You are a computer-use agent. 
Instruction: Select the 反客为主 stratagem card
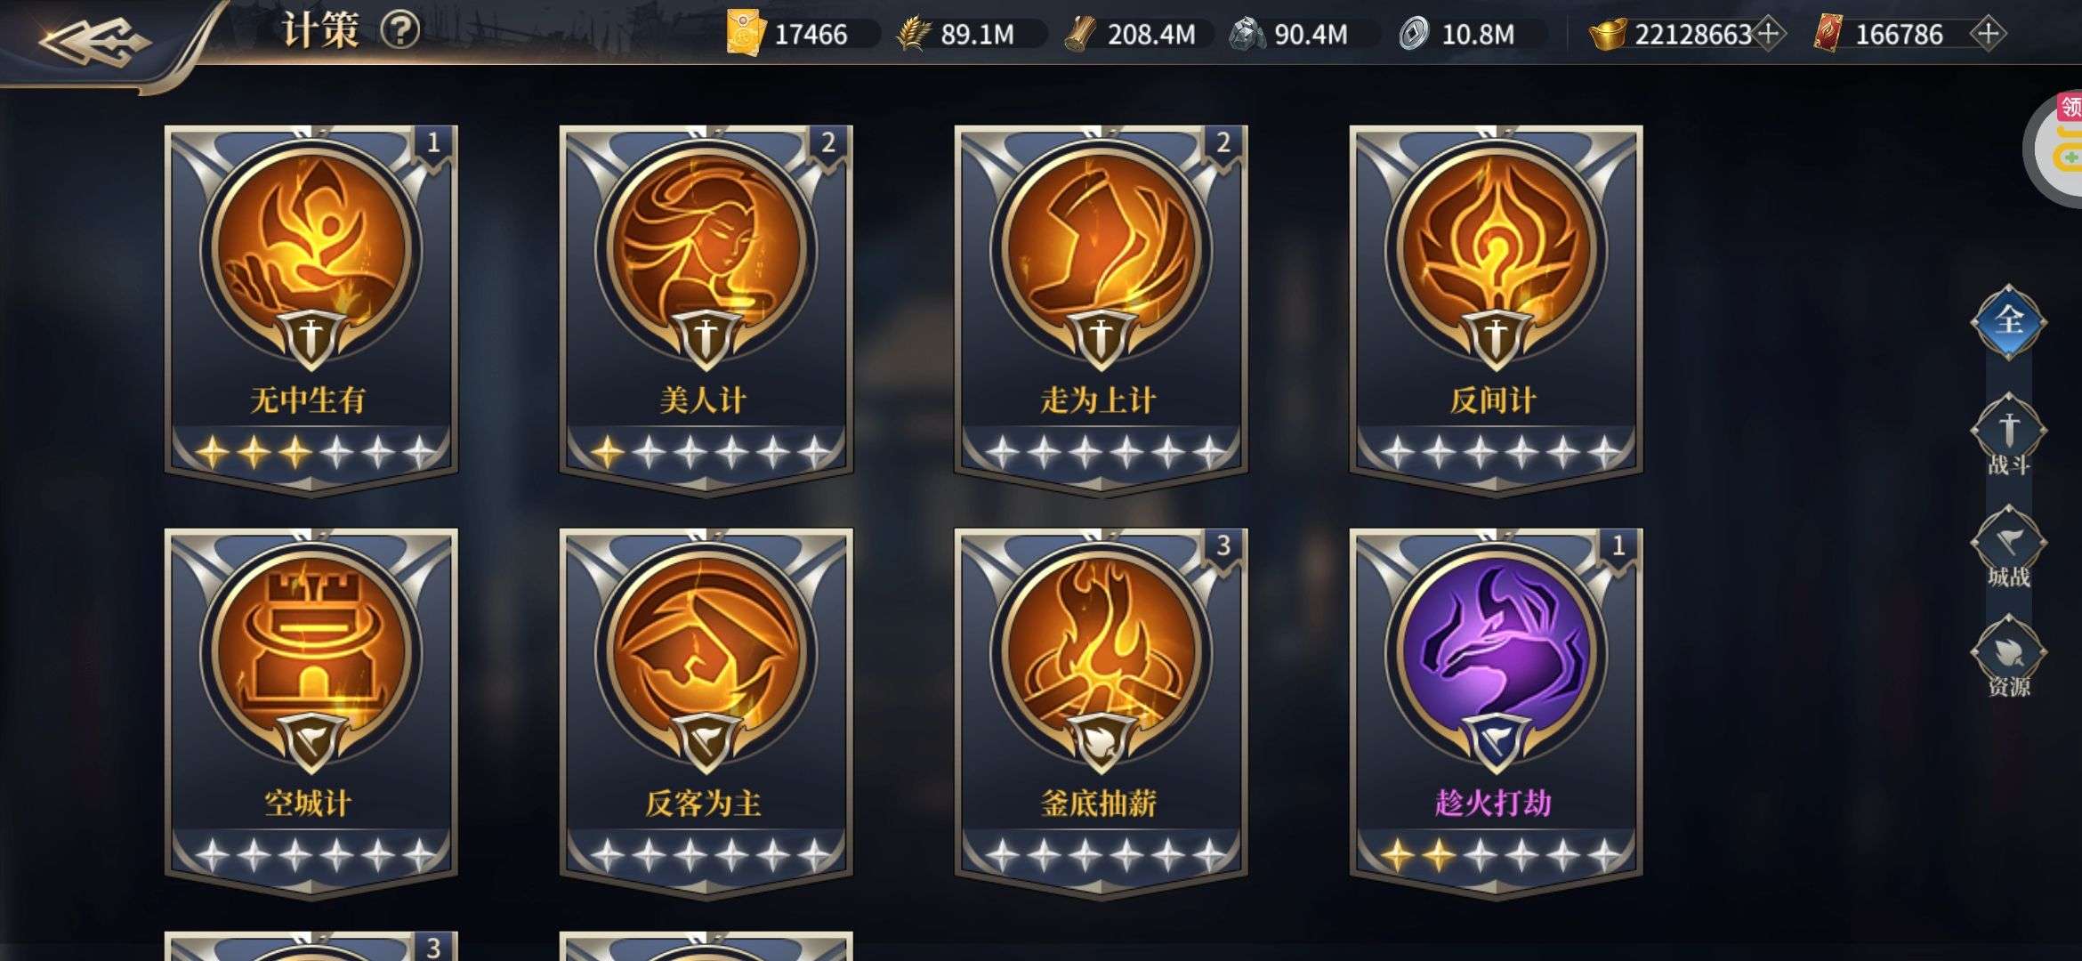(x=706, y=712)
